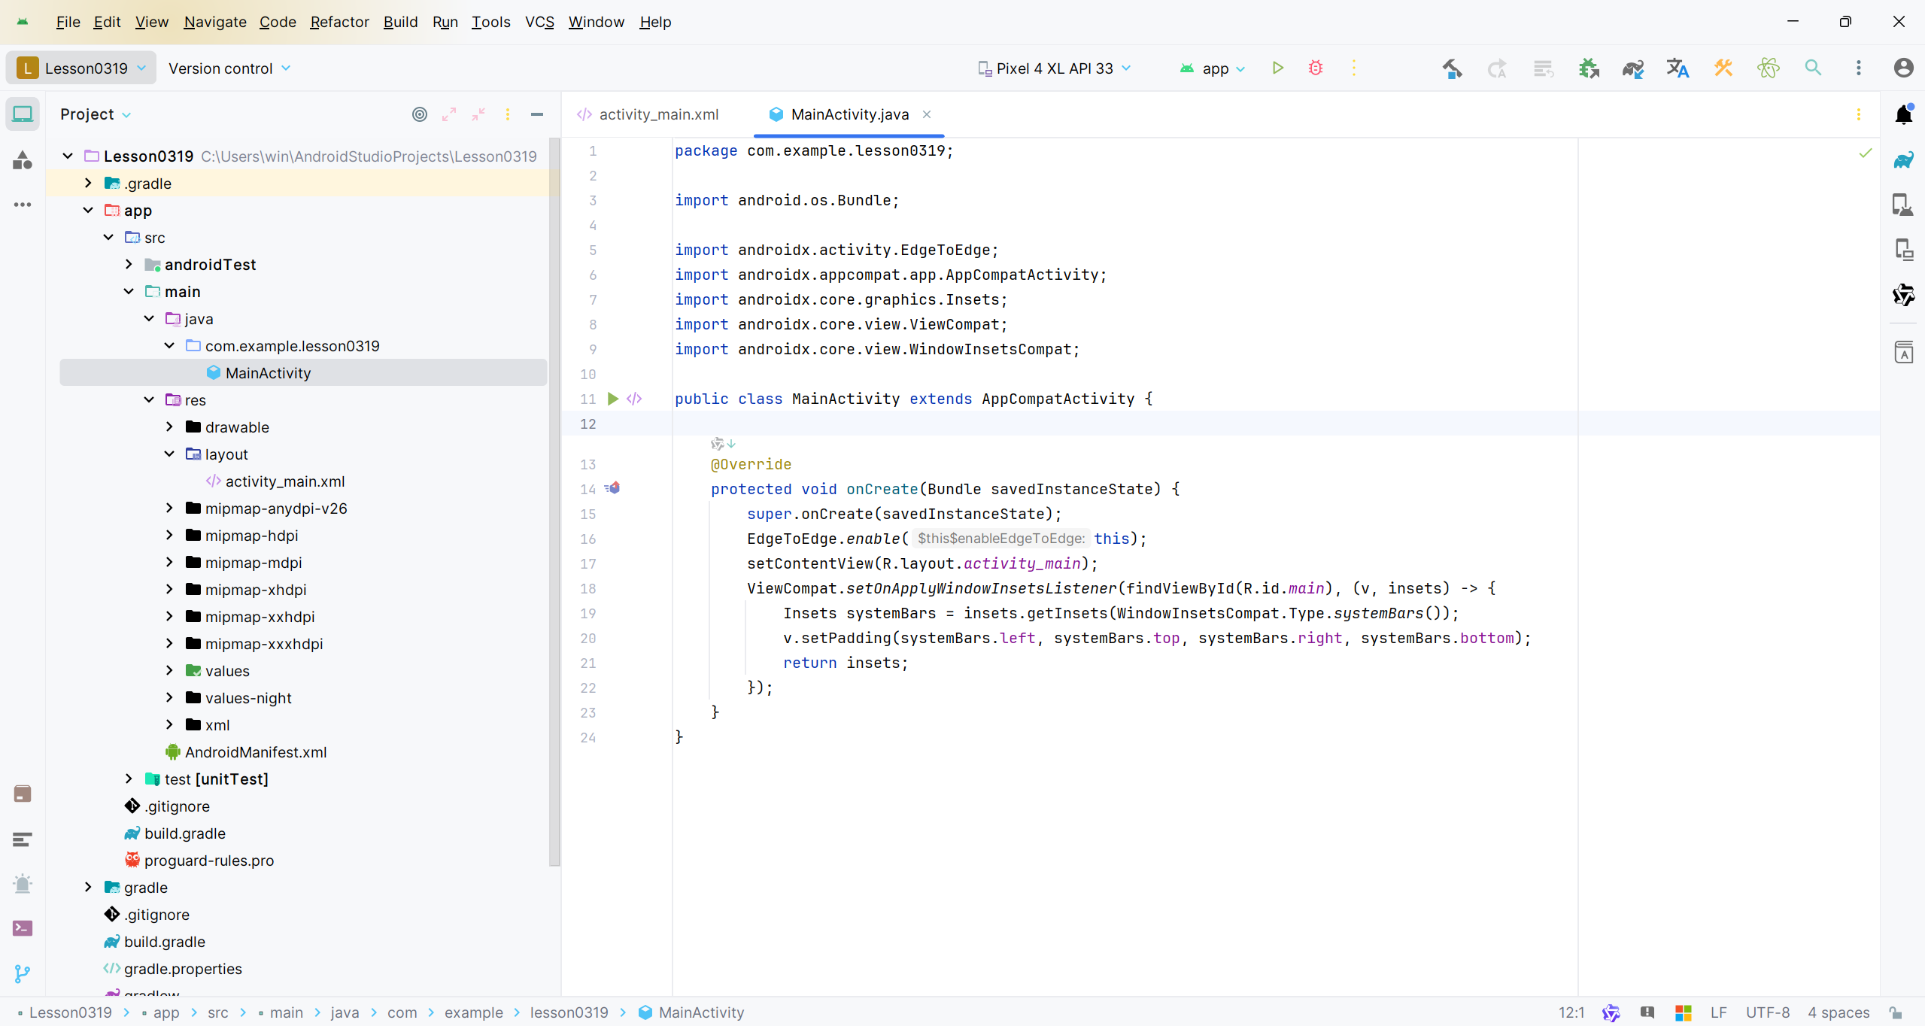Open Version control dropdown
The height and width of the screenshot is (1026, 1925).
[229, 68]
